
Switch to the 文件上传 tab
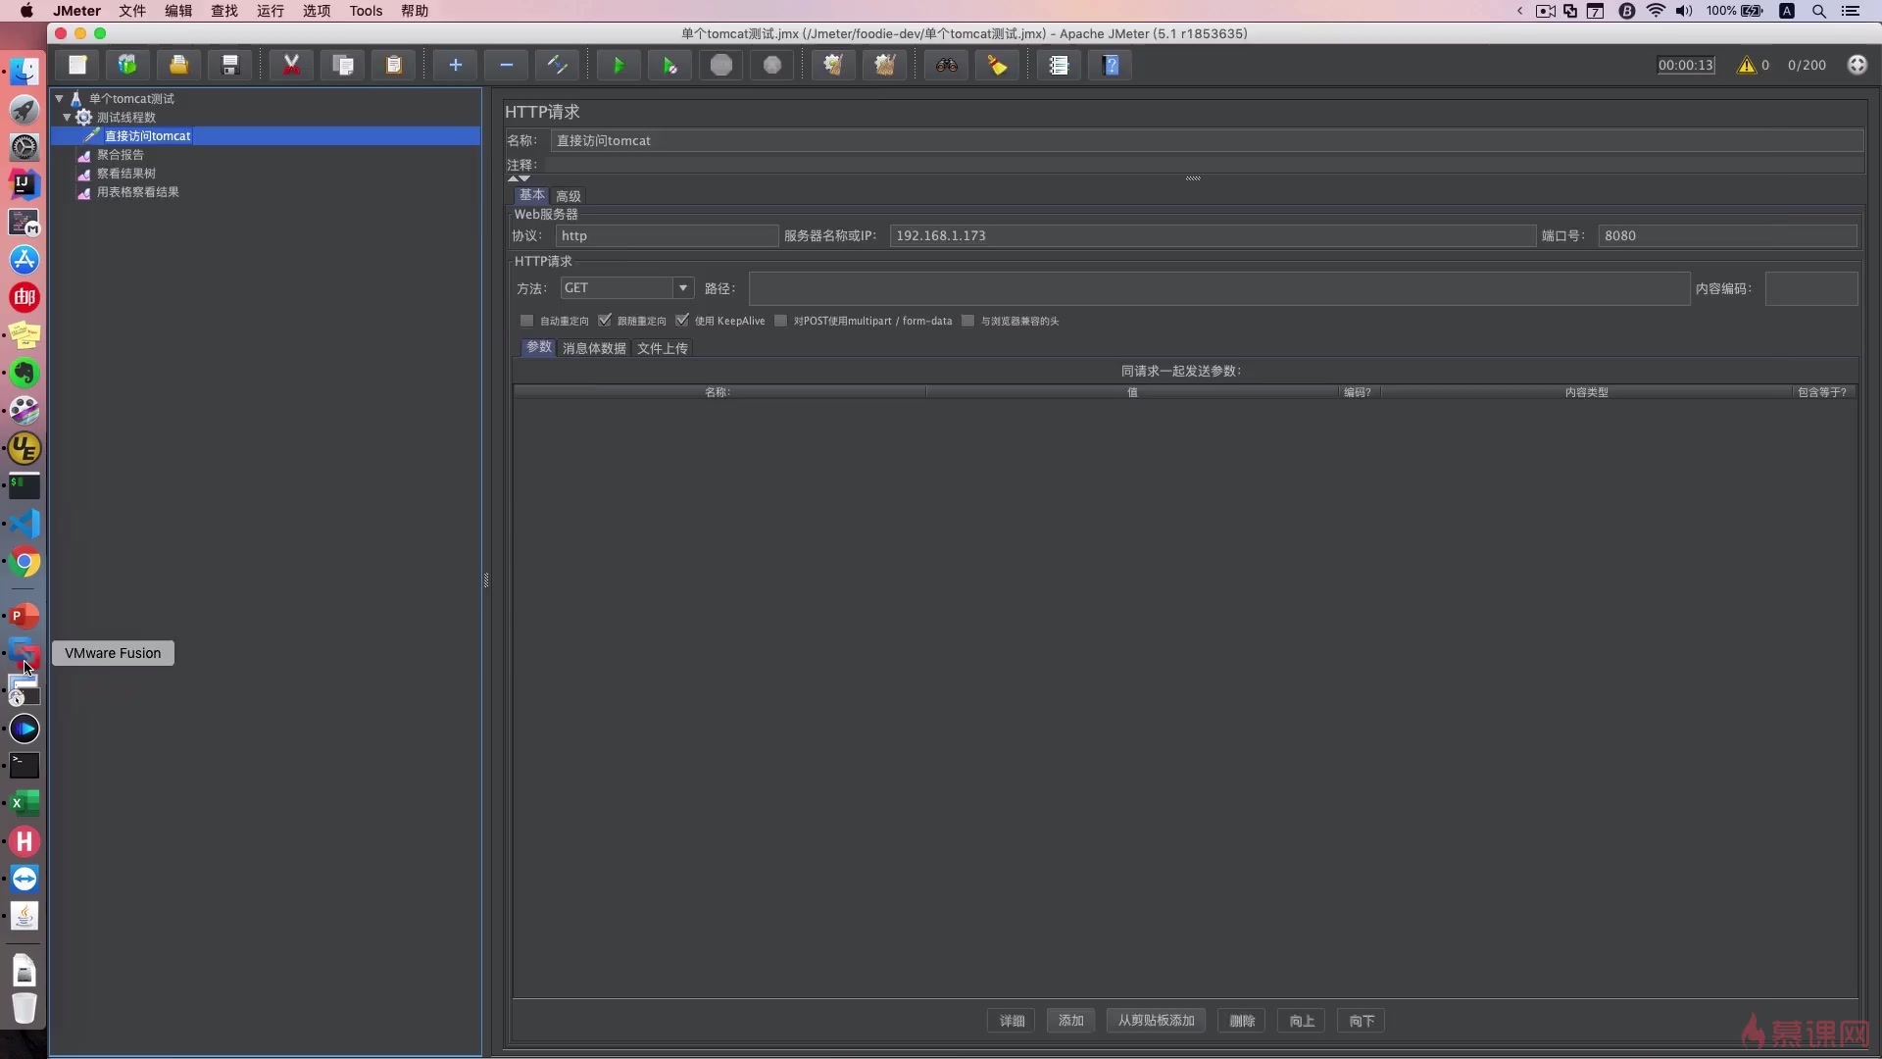point(663,348)
